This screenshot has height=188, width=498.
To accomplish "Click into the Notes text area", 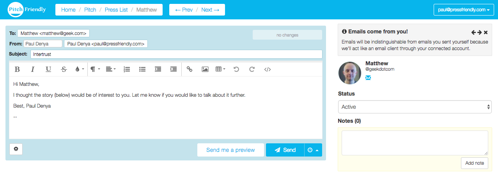I will point(415,143).
